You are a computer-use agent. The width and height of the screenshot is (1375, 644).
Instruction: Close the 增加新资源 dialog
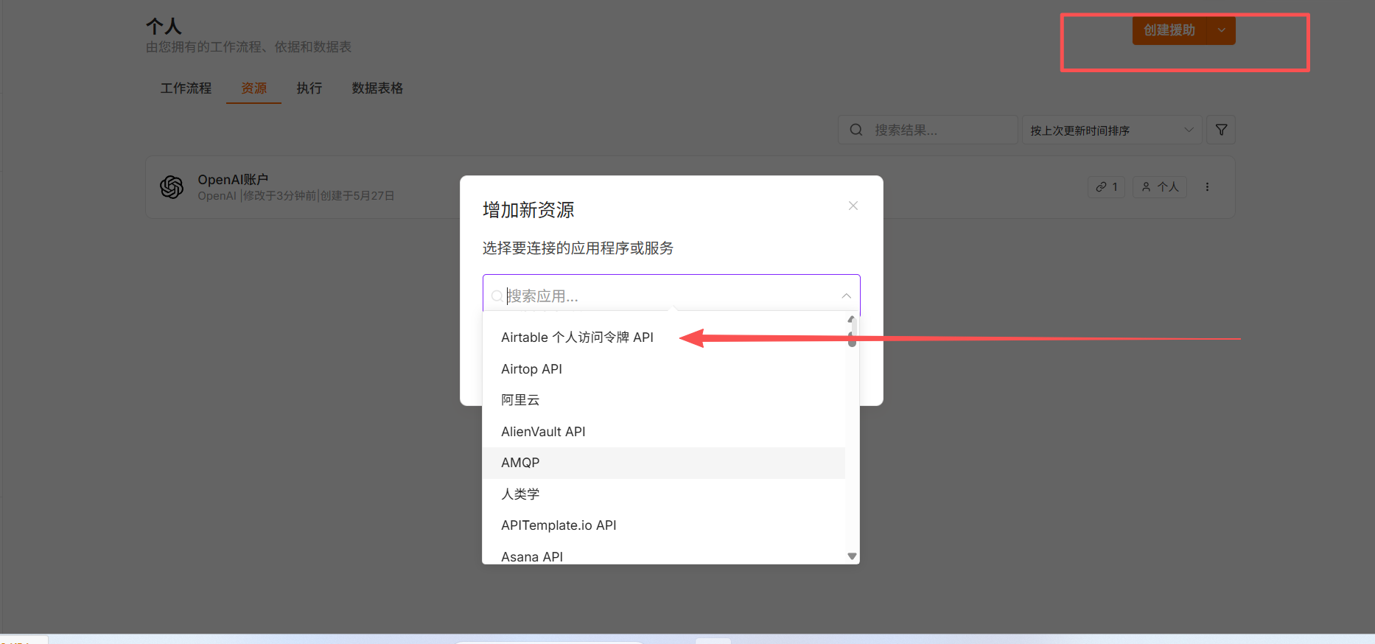click(853, 206)
